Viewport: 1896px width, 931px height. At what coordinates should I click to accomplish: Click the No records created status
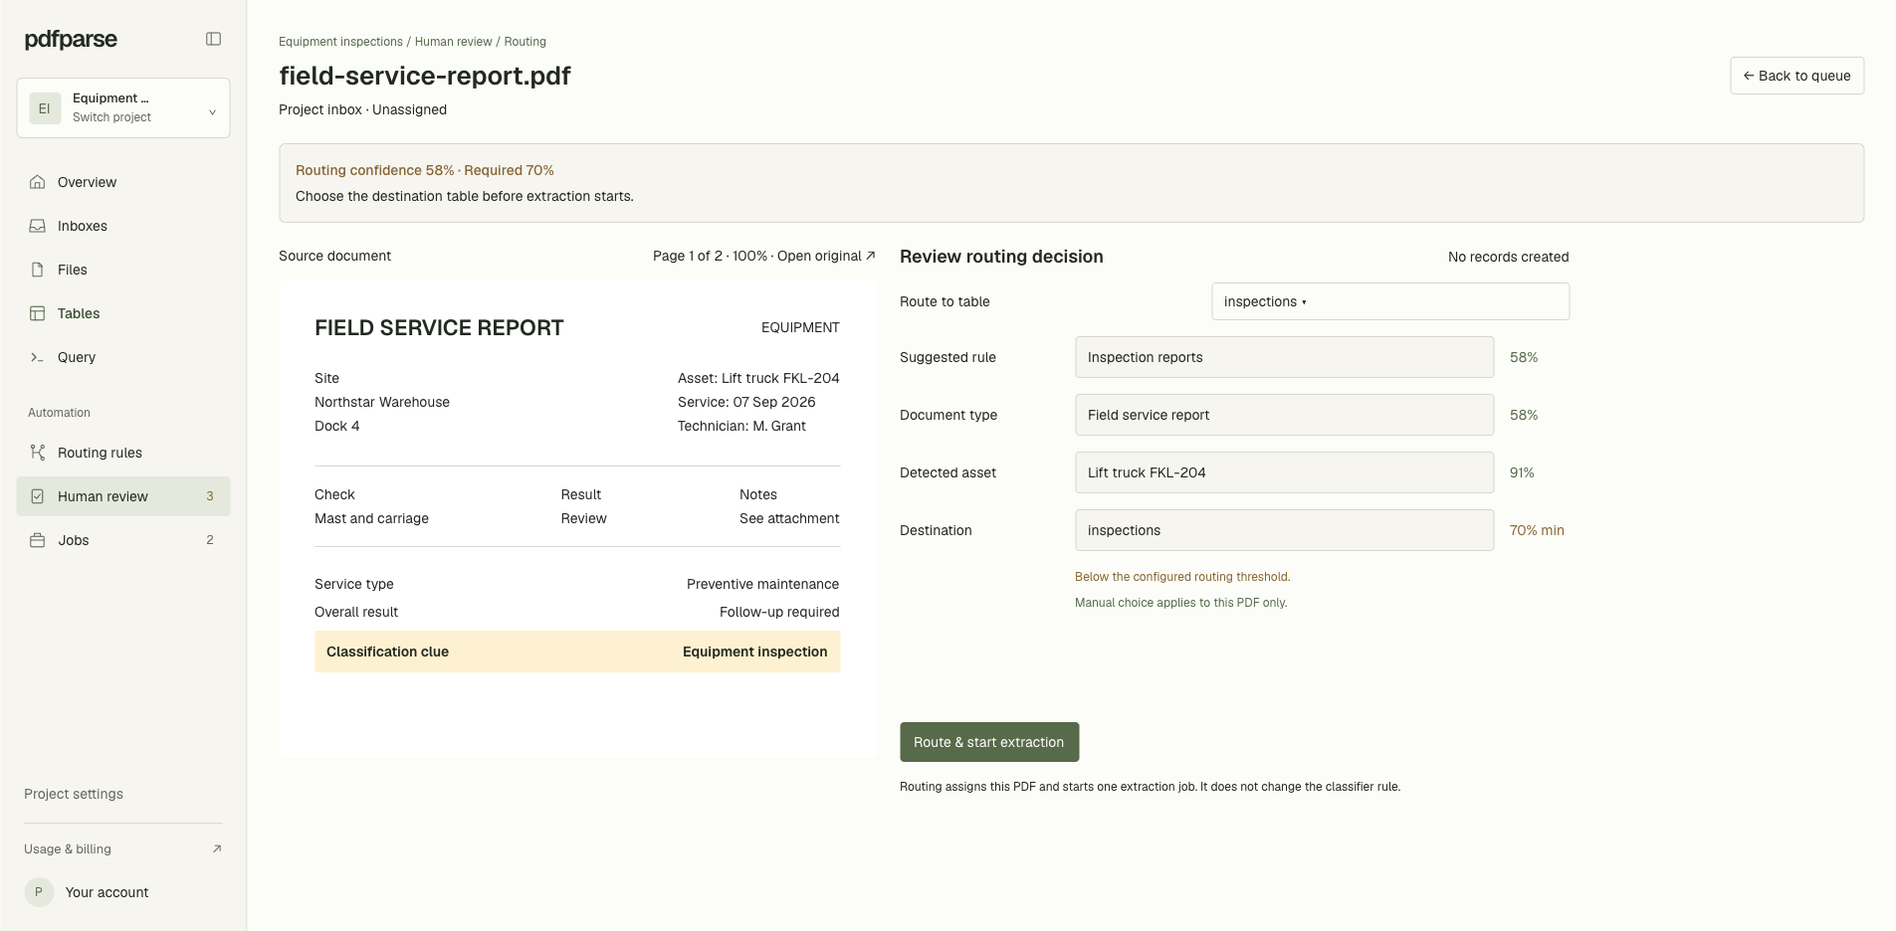[x=1508, y=257]
